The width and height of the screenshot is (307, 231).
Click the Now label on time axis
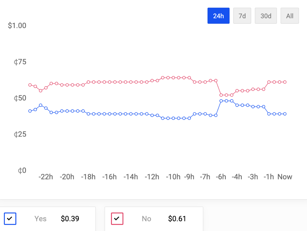pos(285,177)
